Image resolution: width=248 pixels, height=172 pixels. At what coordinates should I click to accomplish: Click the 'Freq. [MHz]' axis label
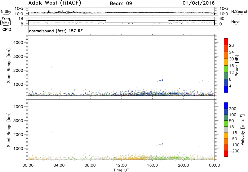click(x=6, y=21)
